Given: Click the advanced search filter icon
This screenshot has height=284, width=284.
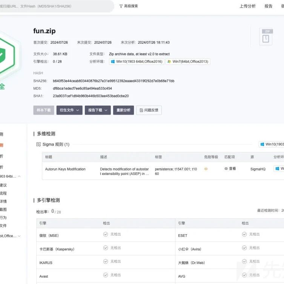Looking at the screenshot, I should click(121, 6).
